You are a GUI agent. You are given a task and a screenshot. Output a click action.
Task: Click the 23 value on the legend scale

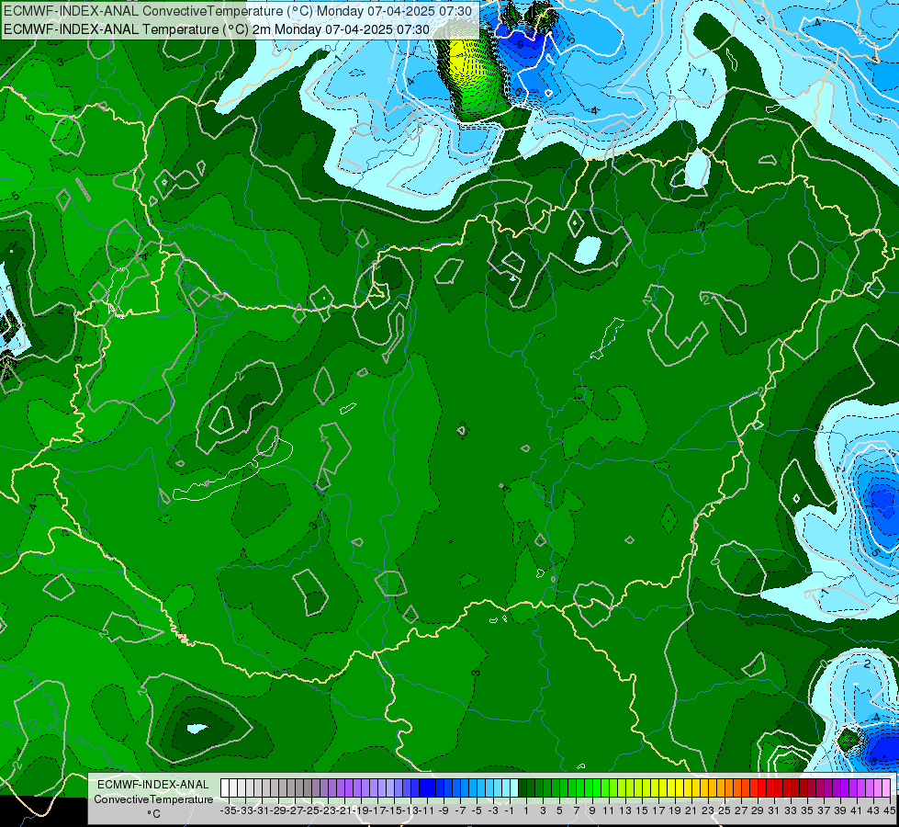(x=708, y=810)
